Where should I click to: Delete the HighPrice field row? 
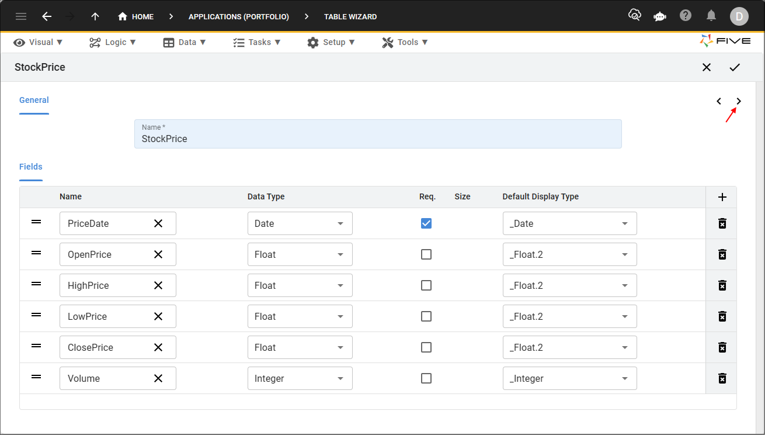point(722,285)
